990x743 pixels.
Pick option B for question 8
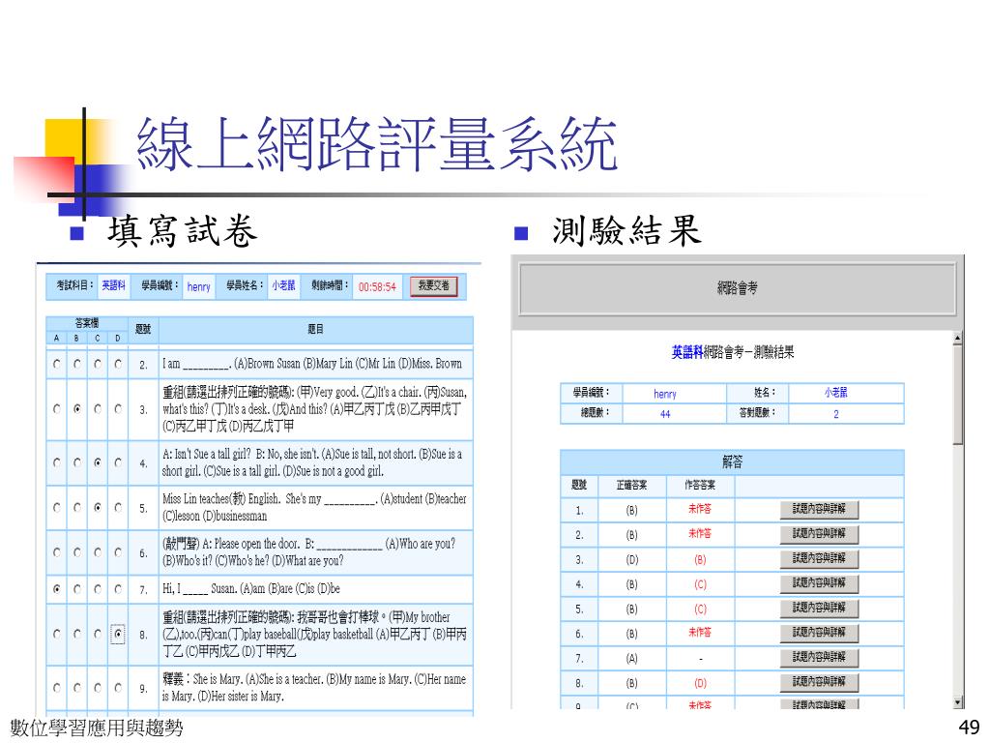(77, 634)
